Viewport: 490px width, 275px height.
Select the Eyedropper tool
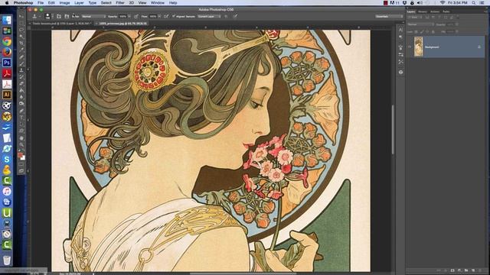point(21,50)
